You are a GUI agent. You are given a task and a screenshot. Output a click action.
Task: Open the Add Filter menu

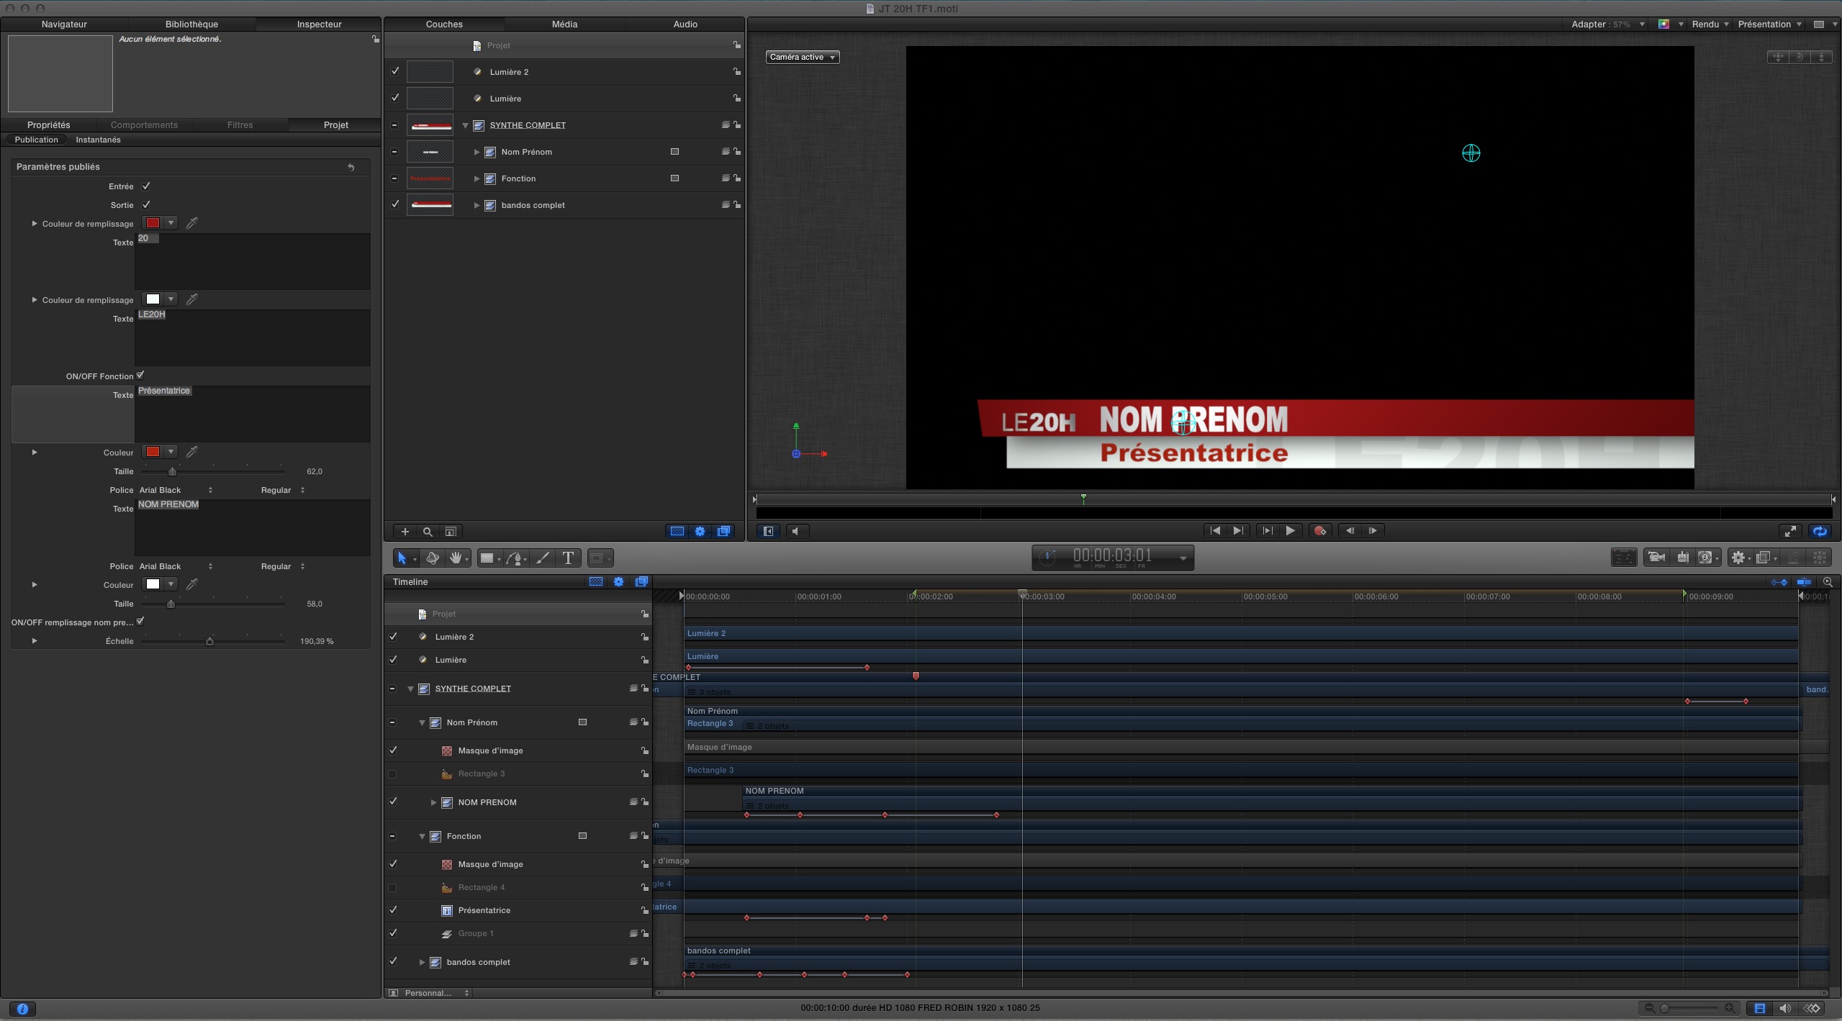click(x=1765, y=558)
